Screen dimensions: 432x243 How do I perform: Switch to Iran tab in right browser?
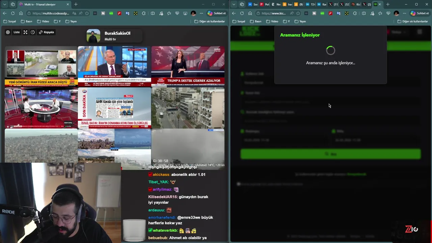288,4
